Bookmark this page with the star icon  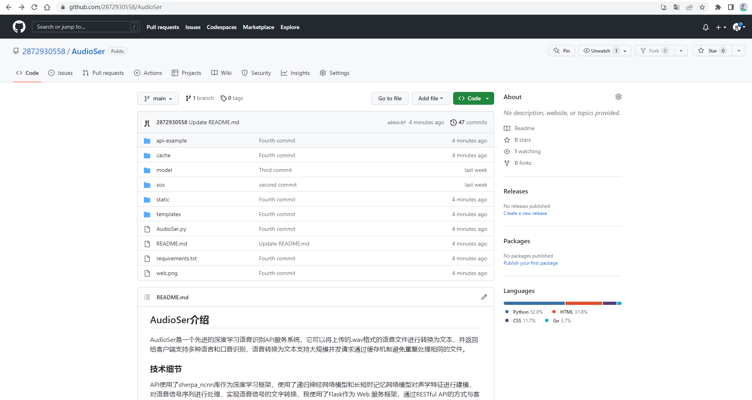[x=702, y=7]
